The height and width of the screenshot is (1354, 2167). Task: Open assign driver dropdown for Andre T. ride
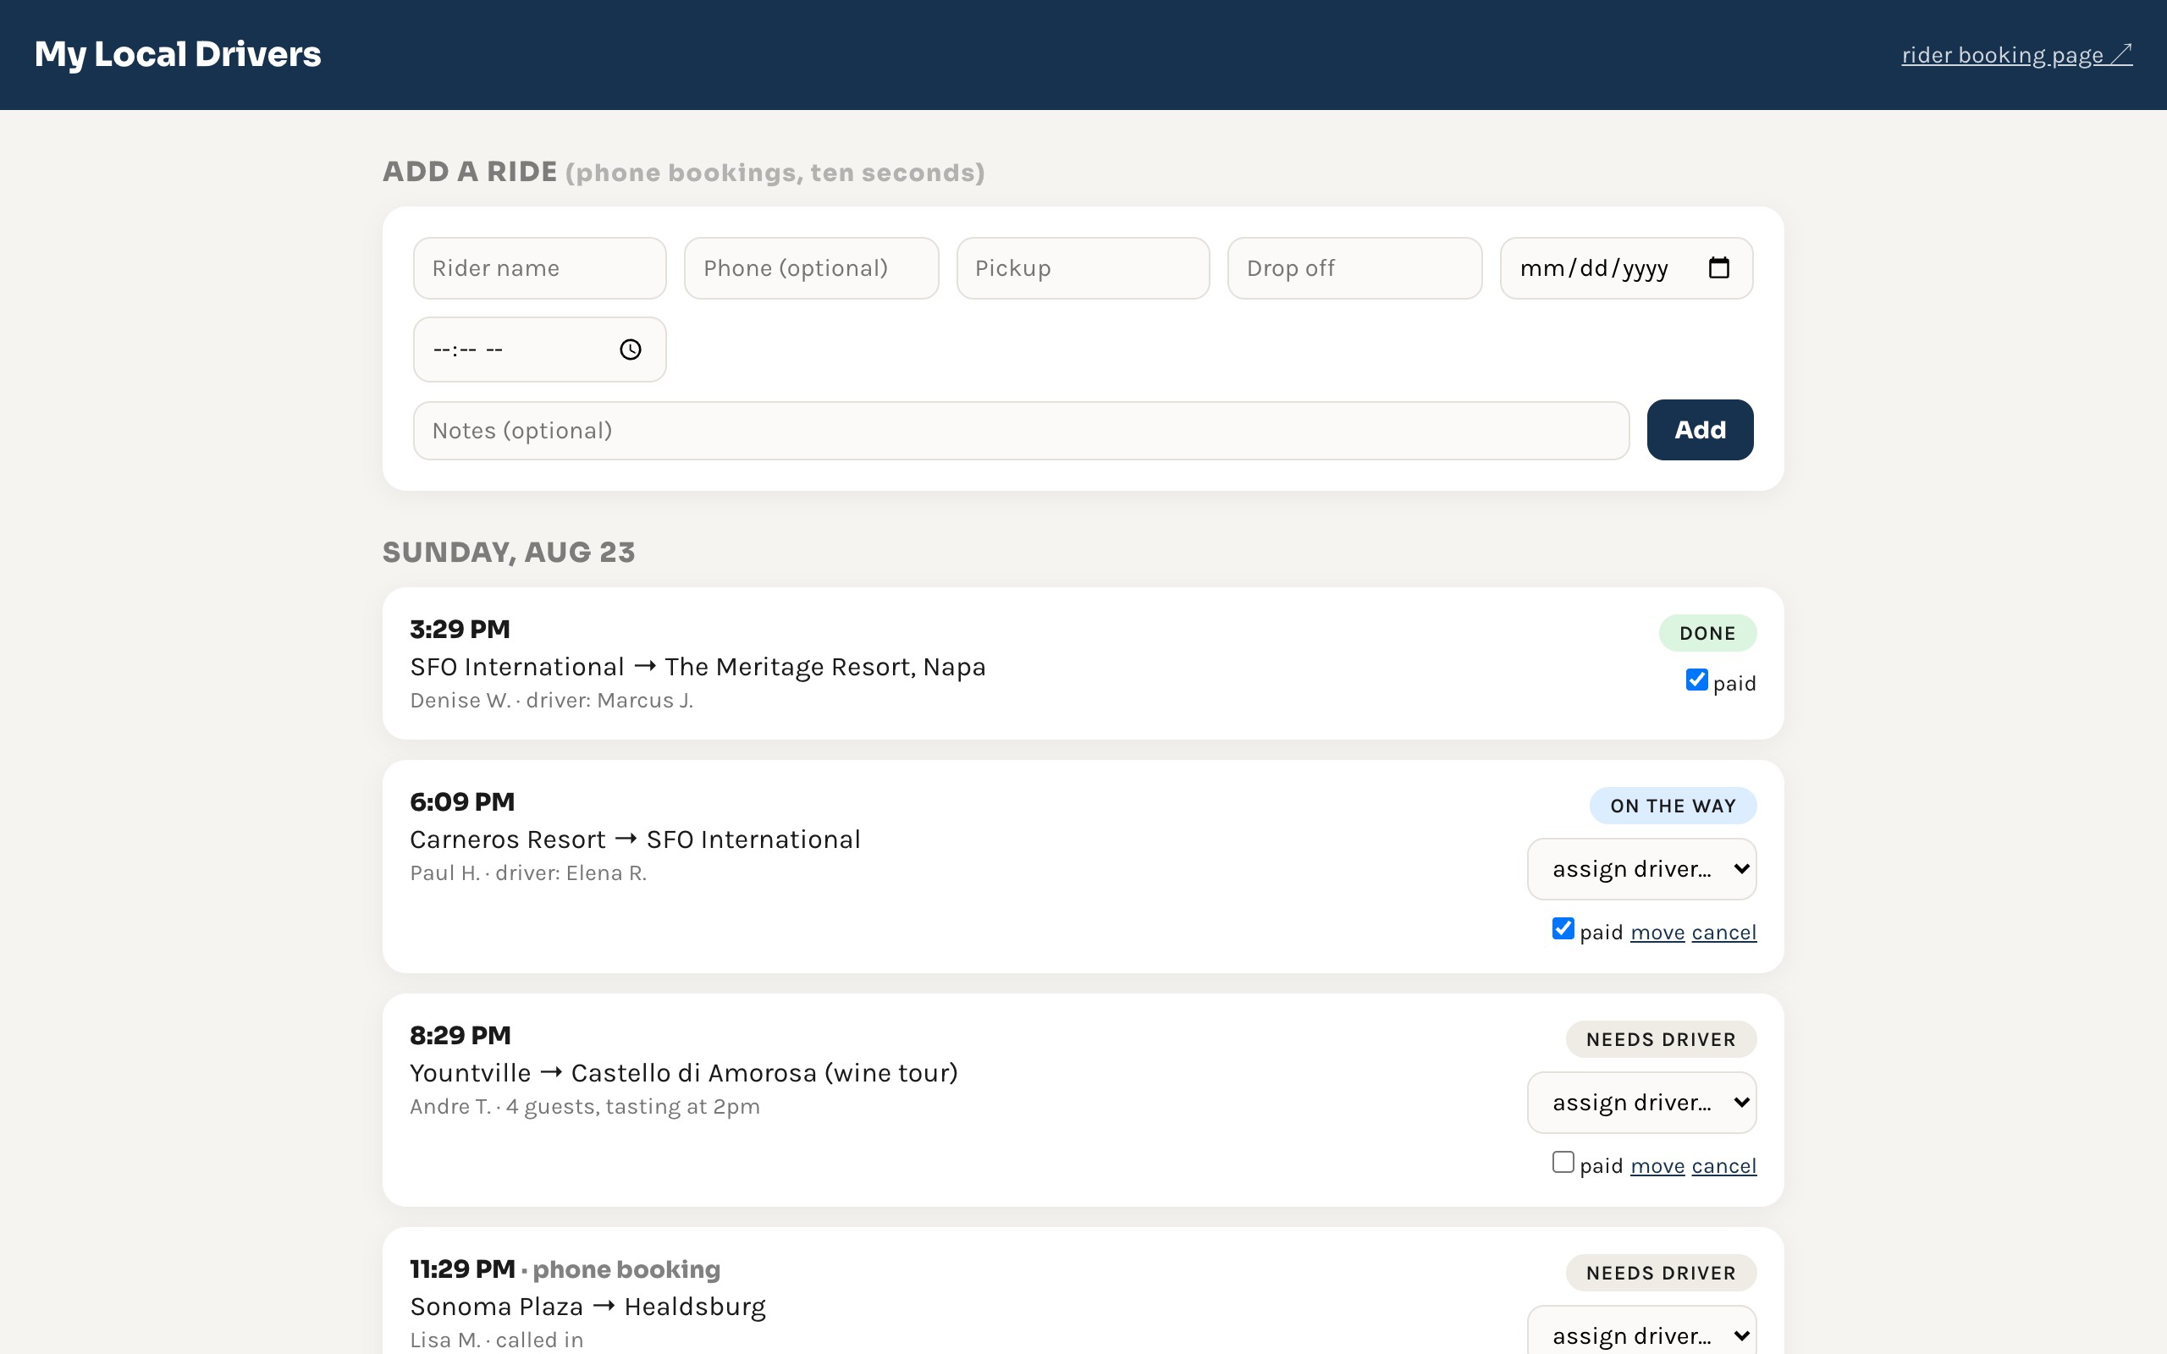click(1641, 1103)
